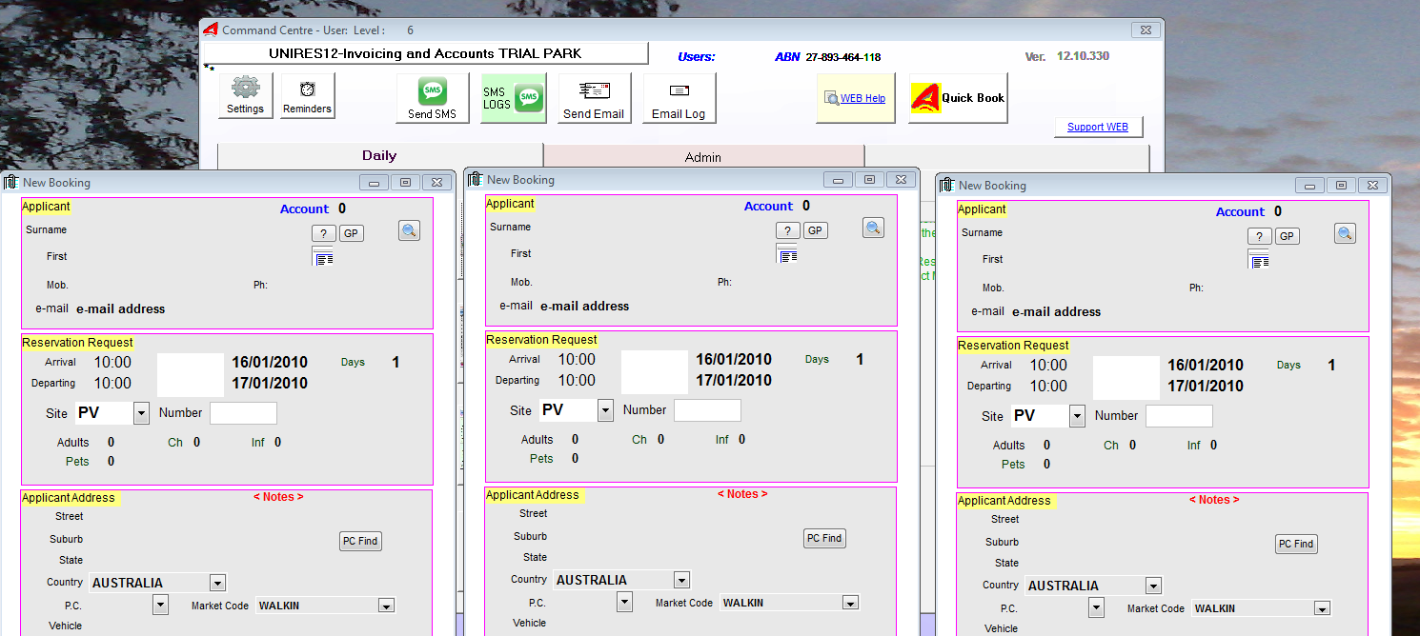
Task: Expand Market Code WALKIN dropdown in left New Booking
Action: (386, 606)
